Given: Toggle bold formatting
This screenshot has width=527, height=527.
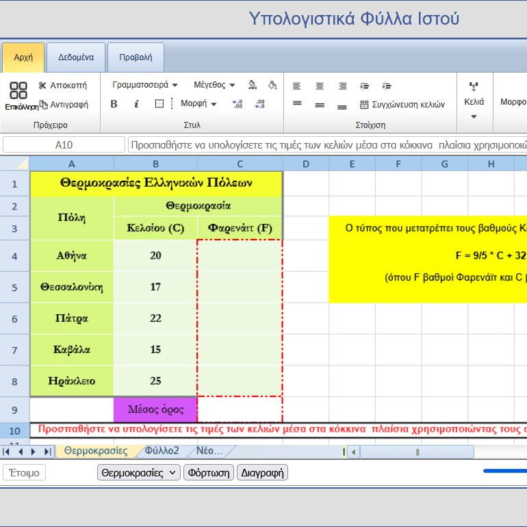Looking at the screenshot, I should click(x=114, y=104).
